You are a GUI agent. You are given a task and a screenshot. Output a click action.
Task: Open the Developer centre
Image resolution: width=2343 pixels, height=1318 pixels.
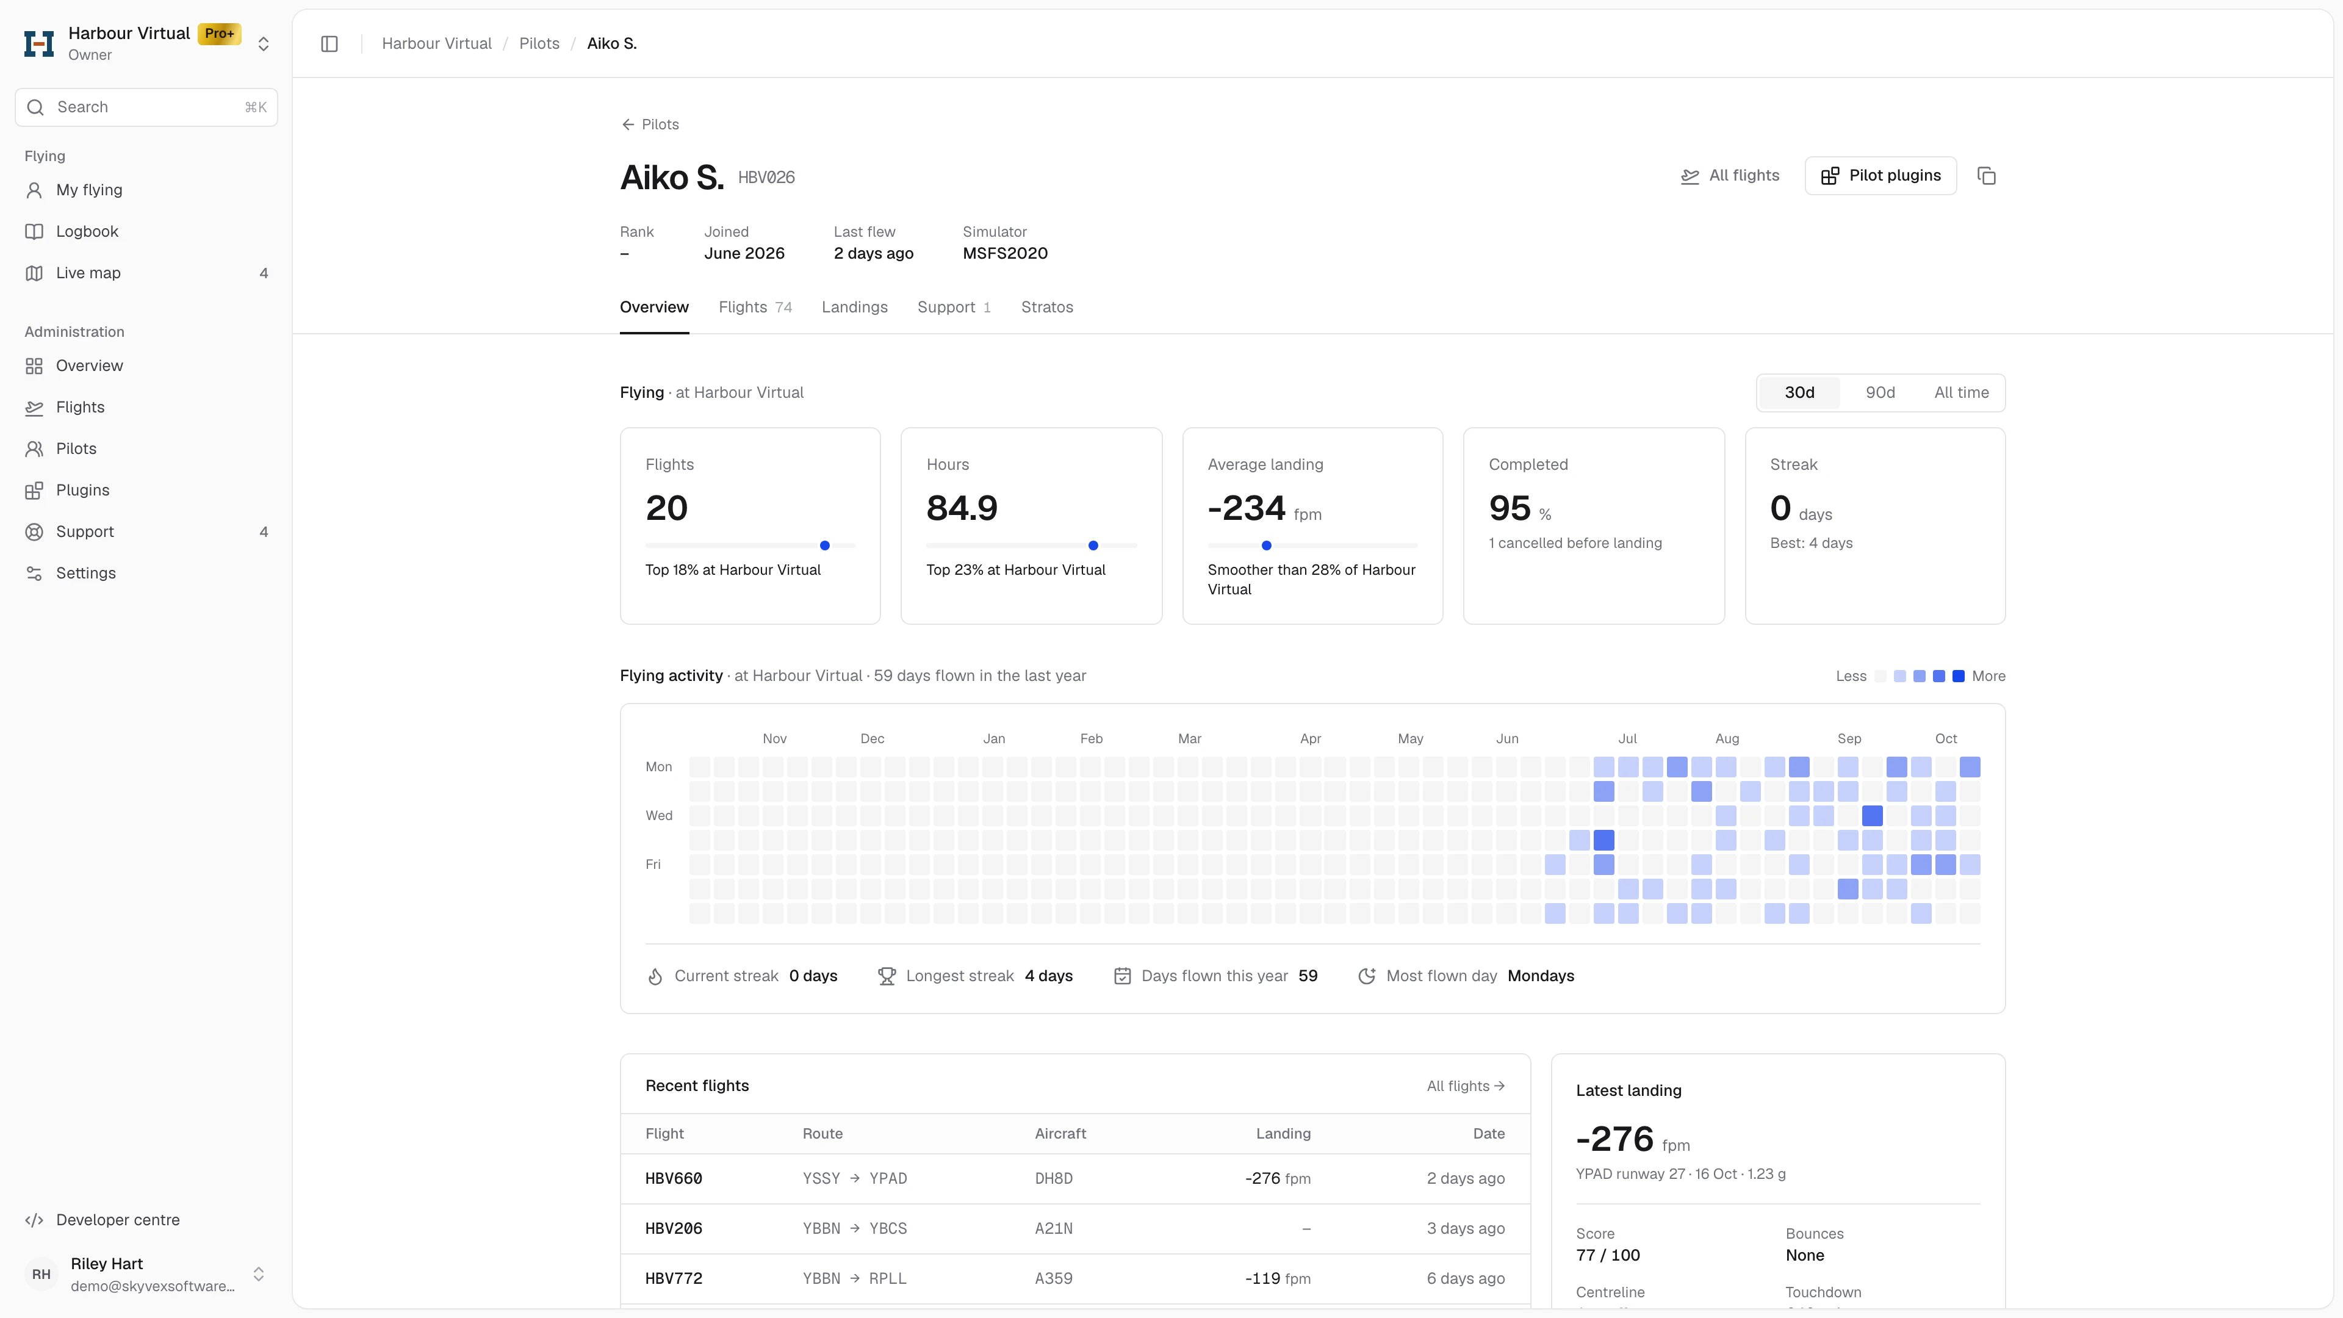point(146,1220)
